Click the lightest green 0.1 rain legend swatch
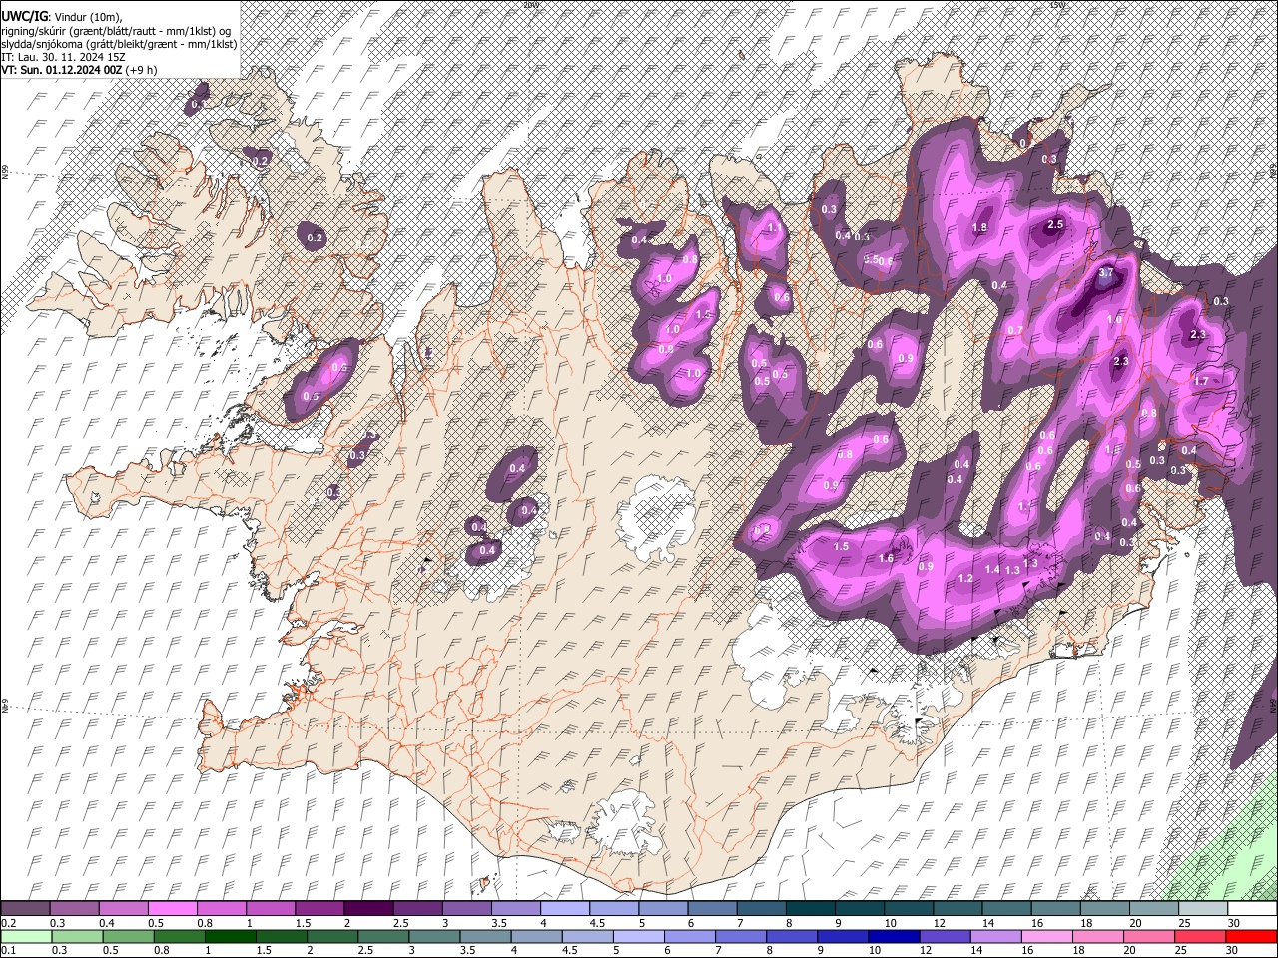 tap(25, 936)
